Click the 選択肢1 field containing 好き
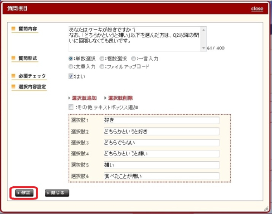The height and width of the screenshot is (214, 272). [160, 121]
